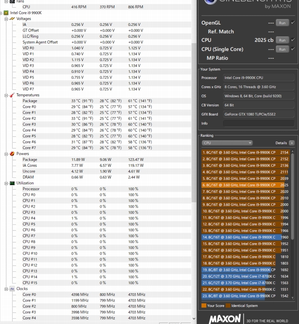Image resolution: width=299 pixels, height=324 pixels.
Task: Open the Ranking CPU dropdown
Action: click(x=227, y=143)
